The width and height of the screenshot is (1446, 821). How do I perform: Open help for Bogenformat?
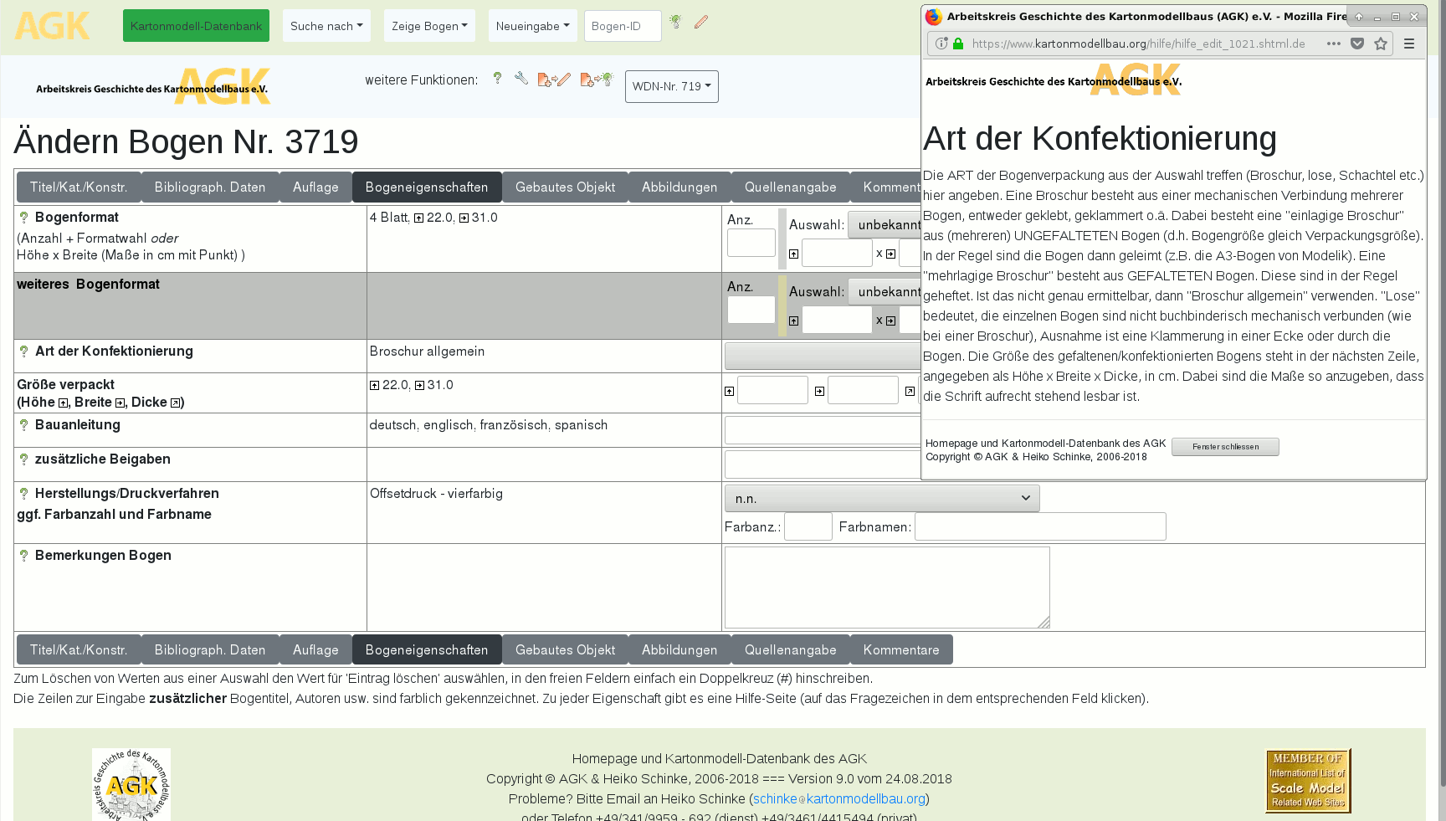pyautogui.click(x=23, y=218)
